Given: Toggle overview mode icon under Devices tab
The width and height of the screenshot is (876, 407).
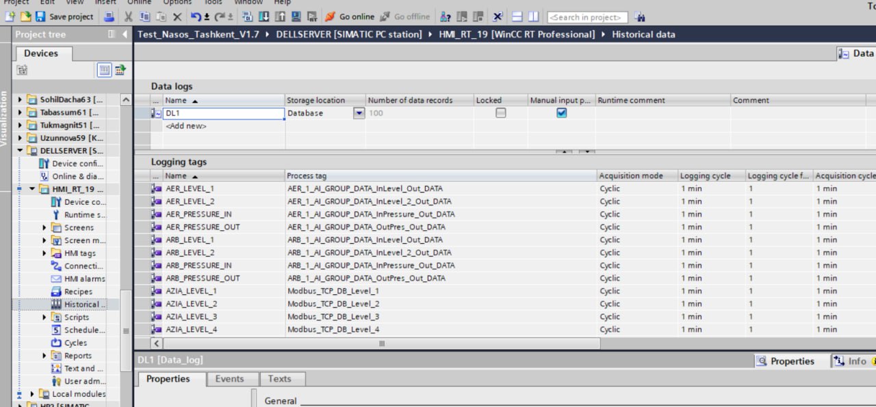Looking at the screenshot, I should point(23,70).
